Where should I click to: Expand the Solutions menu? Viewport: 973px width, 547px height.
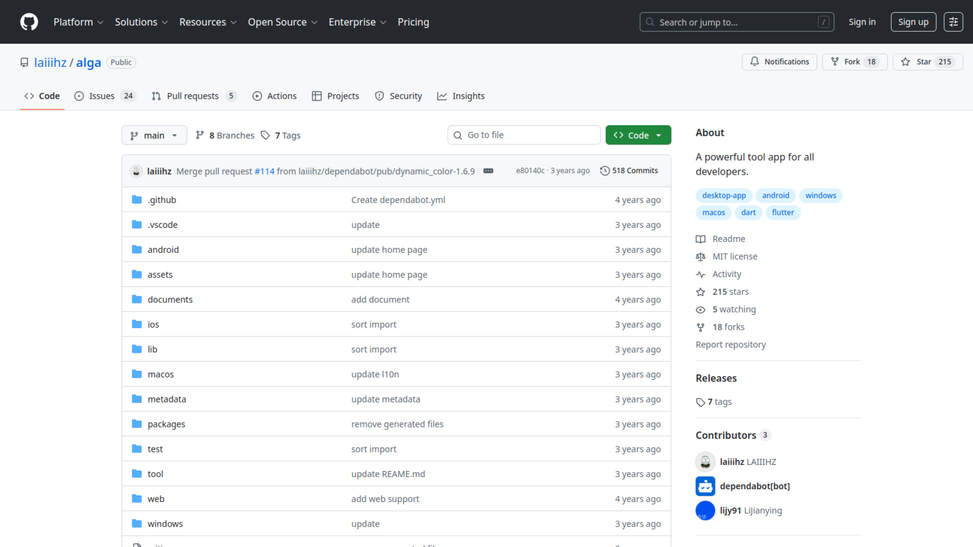click(x=141, y=22)
